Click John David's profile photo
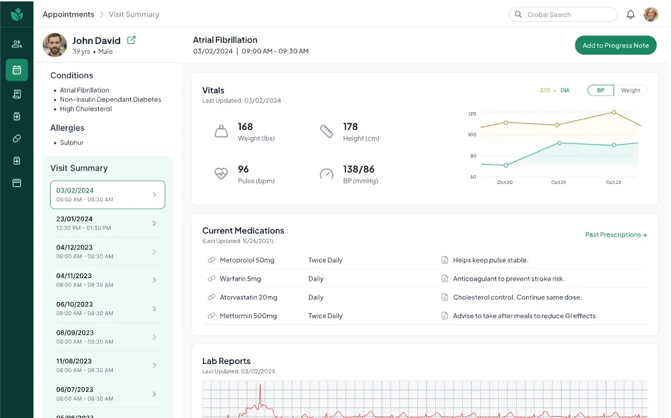 click(x=55, y=45)
